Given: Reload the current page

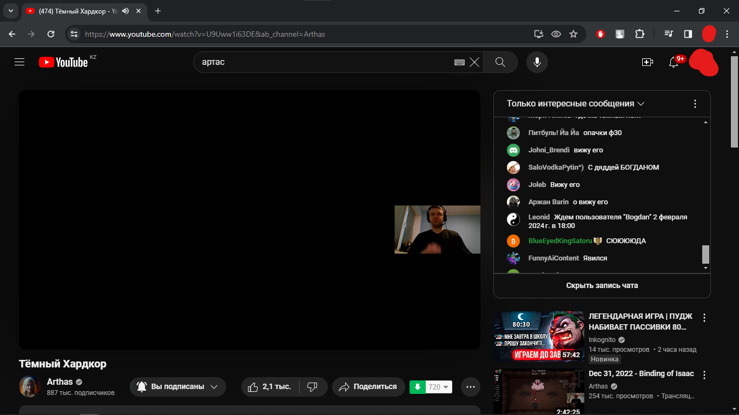Looking at the screenshot, I should click(x=51, y=34).
